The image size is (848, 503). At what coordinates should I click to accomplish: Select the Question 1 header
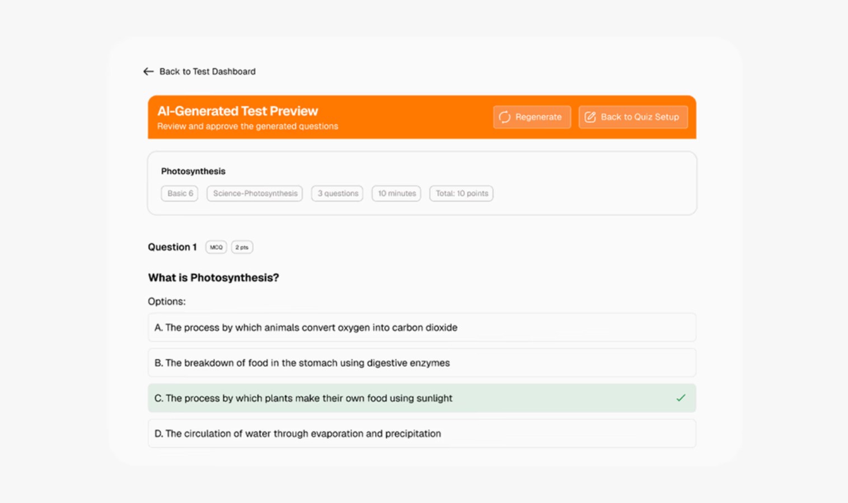point(172,247)
